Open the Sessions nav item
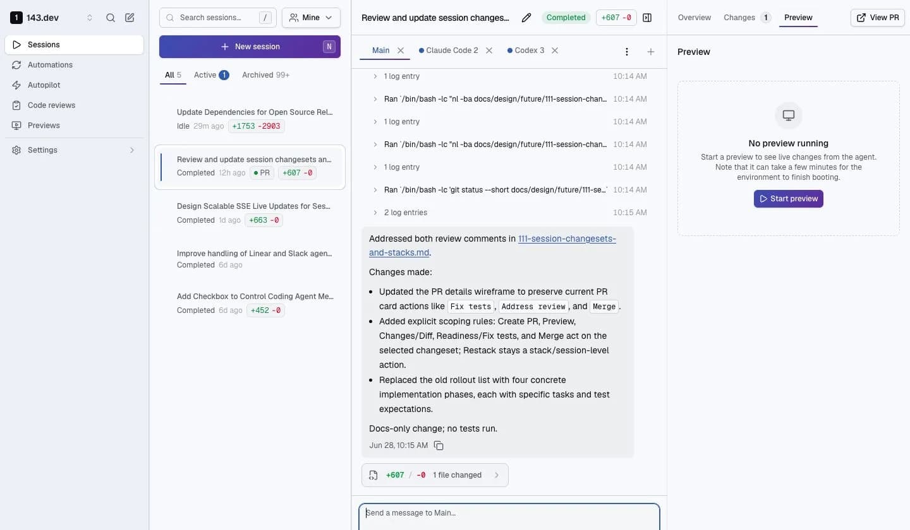 pos(74,45)
